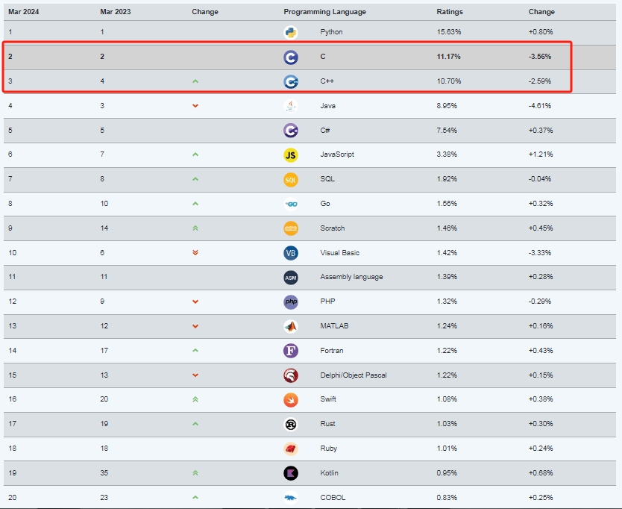Select the PHP logo icon
The height and width of the screenshot is (509, 622).
tap(291, 302)
